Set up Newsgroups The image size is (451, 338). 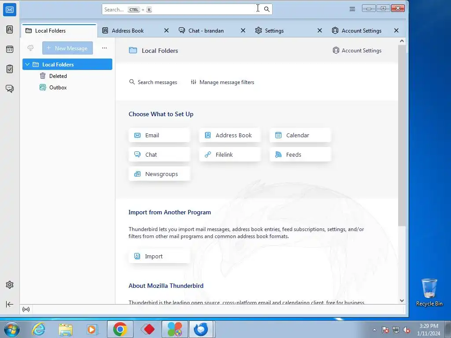[159, 174]
